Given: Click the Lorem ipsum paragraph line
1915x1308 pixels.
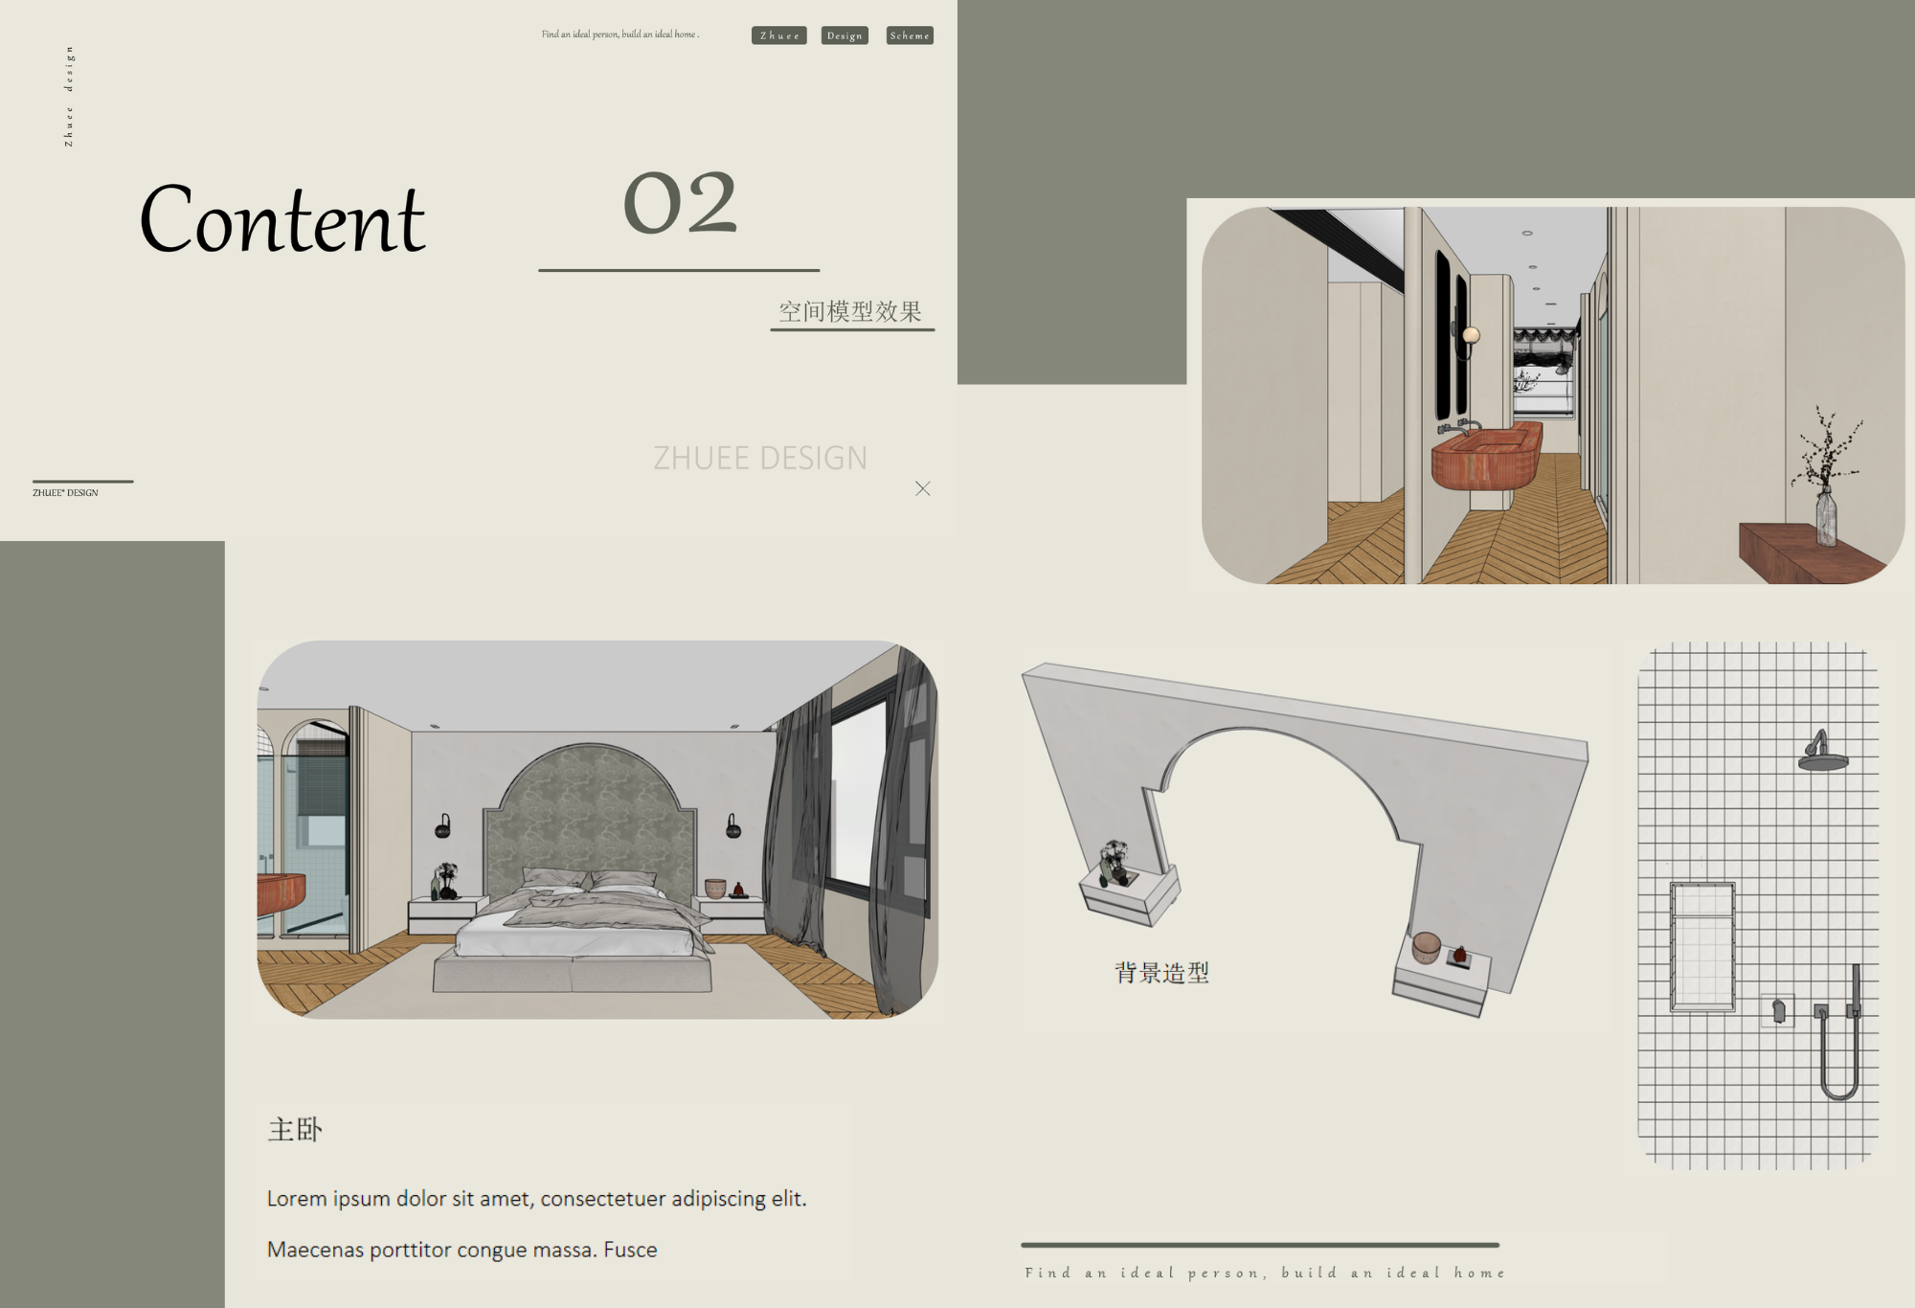Looking at the screenshot, I should click(536, 1199).
